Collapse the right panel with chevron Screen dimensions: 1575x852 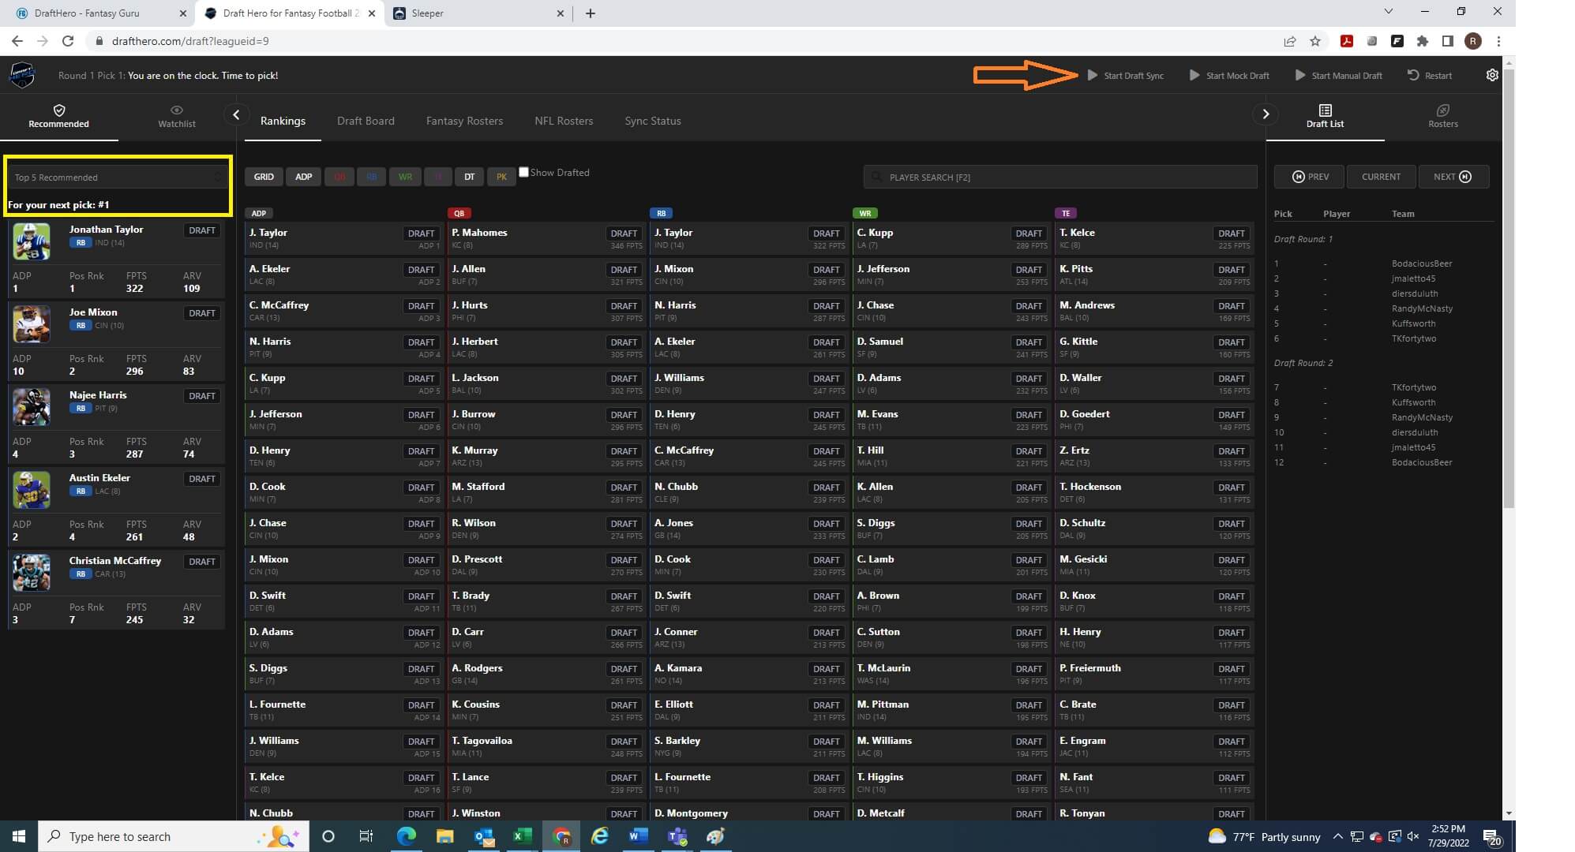tap(1266, 114)
